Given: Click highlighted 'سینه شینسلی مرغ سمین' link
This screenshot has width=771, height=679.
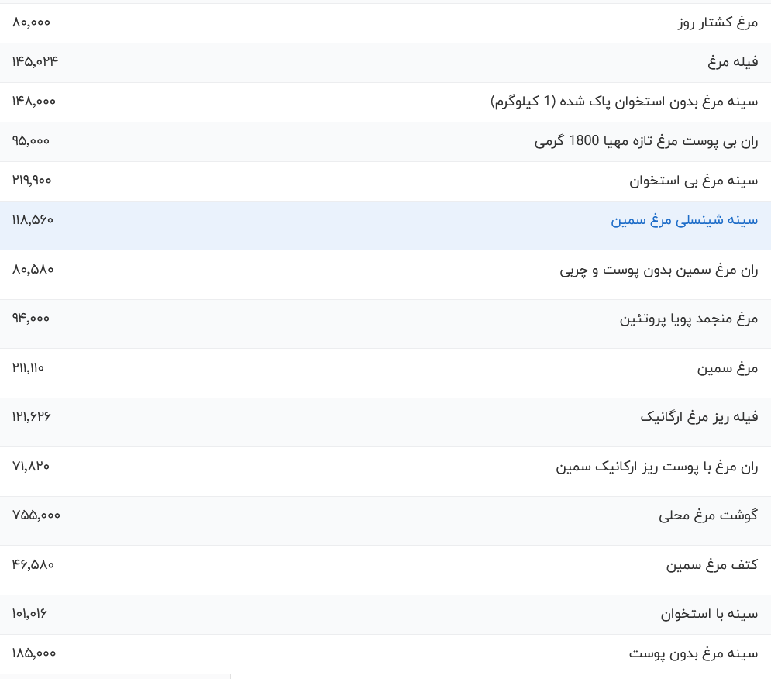Looking at the screenshot, I should tap(684, 221).
